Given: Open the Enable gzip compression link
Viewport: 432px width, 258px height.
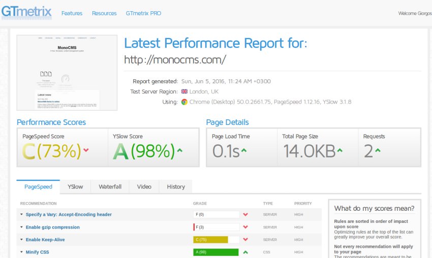Looking at the screenshot, I should tap(53, 227).
